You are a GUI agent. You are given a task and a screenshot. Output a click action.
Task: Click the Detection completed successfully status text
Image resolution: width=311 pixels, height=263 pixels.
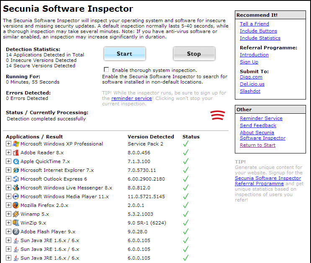point(46,119)
